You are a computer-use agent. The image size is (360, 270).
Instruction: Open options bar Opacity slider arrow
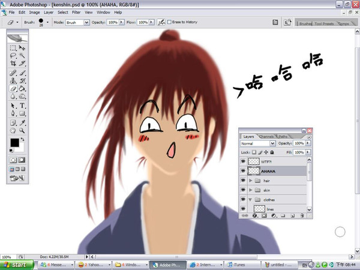[x=121, y=22]
